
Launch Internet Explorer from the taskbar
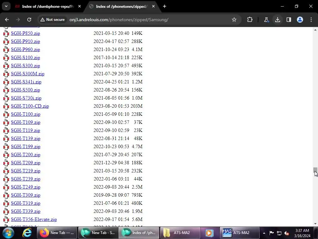click(27, 233)
